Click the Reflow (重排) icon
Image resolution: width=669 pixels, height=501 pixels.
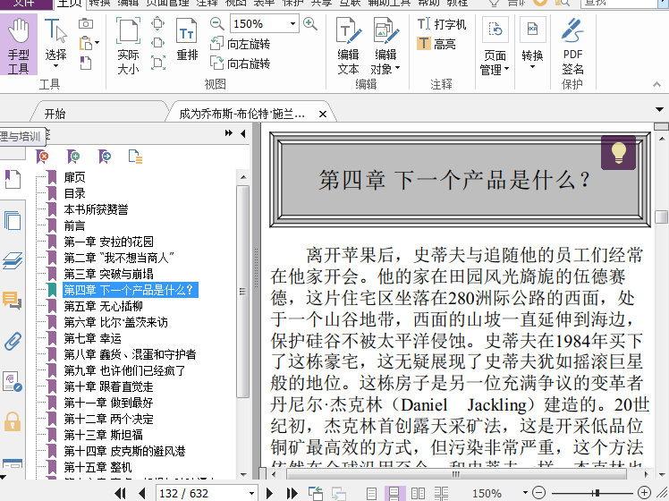click(187, 40)
